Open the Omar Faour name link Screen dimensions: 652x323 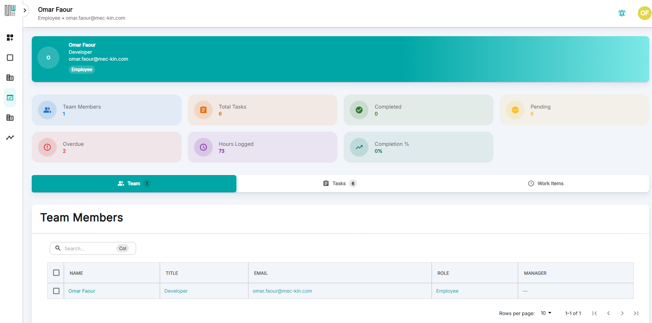click(82, 291)
